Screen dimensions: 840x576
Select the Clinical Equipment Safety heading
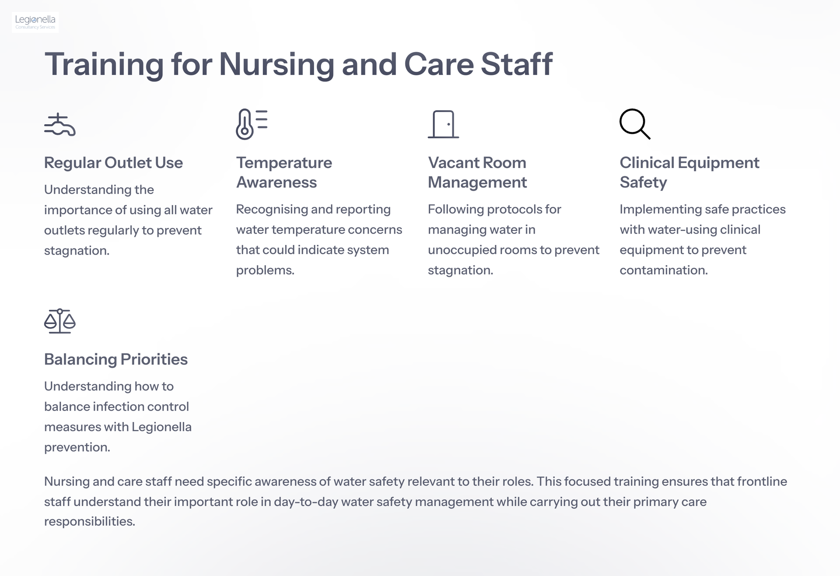click(689, 172)
